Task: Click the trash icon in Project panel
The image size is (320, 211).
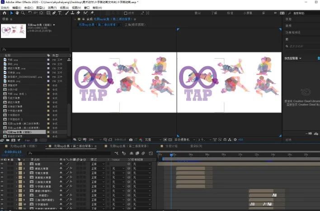Action: click(36, 140)
